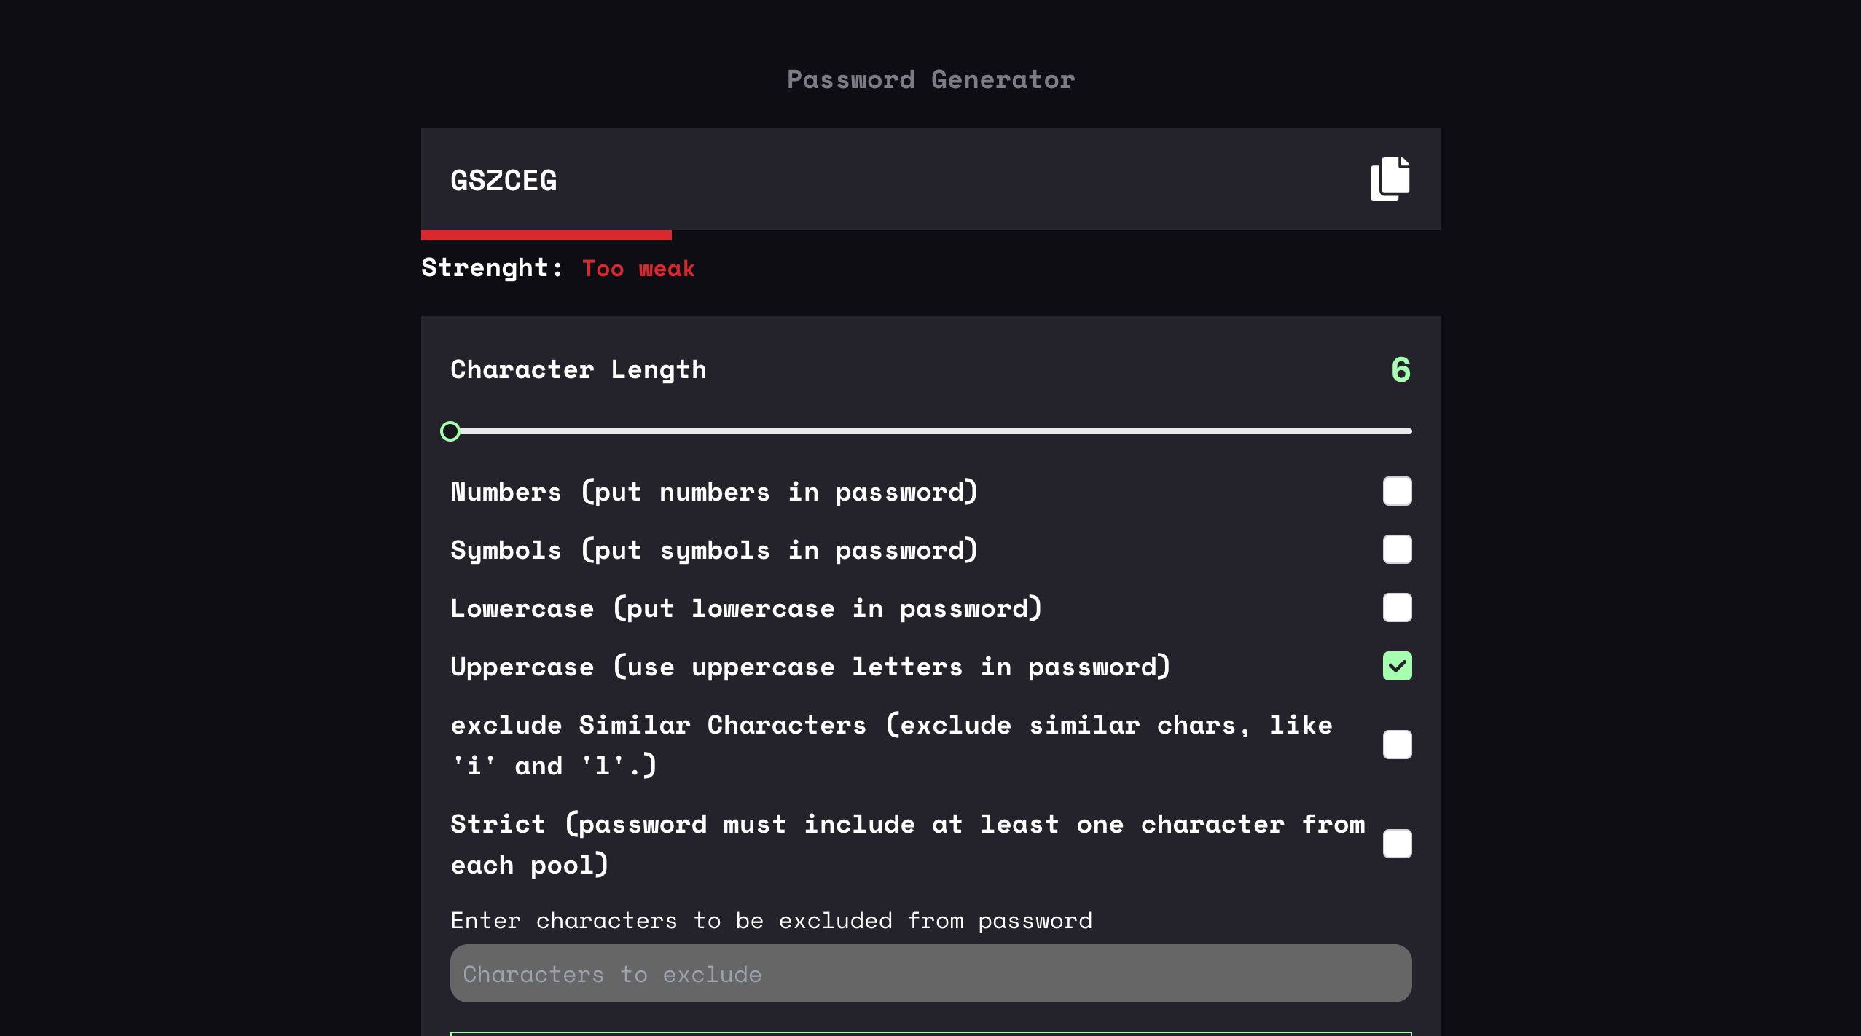Check the Lowercase option
Viewport: 1861px width, 1036px height.
pyautogui.click(x=1397, y=608)
